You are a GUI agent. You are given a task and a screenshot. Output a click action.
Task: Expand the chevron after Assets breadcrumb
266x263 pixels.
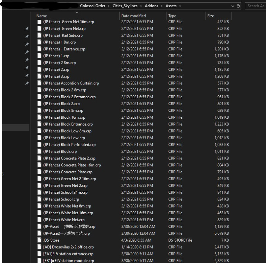[180, 6]
